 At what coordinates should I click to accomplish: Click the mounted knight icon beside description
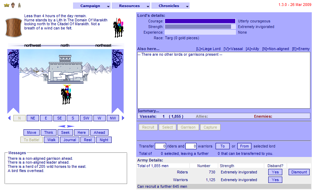tap(118, 27)
